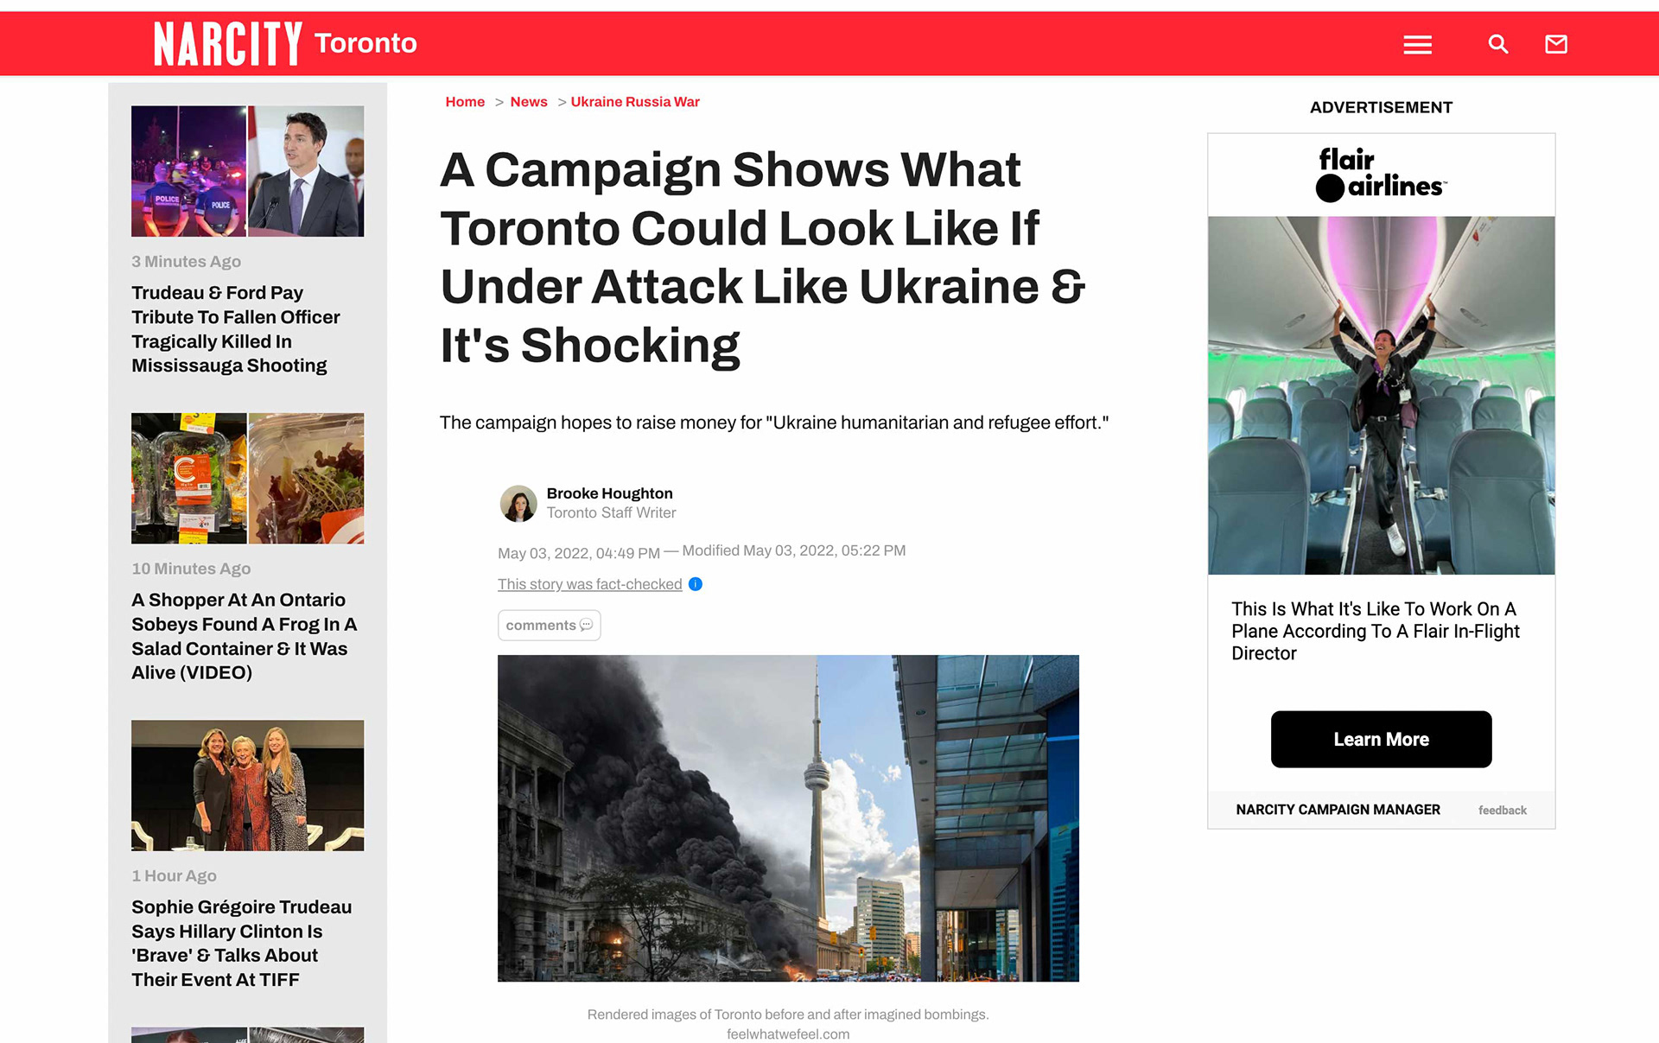Go to Home breadcrumb
This screenshot has height=1043, width=1659.
click(x=465, y=102)
